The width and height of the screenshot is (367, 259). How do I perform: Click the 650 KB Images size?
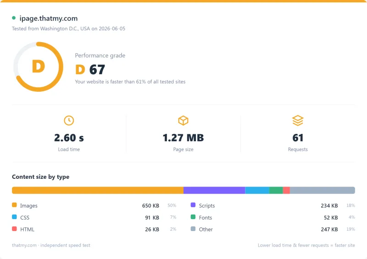(150, 206)
